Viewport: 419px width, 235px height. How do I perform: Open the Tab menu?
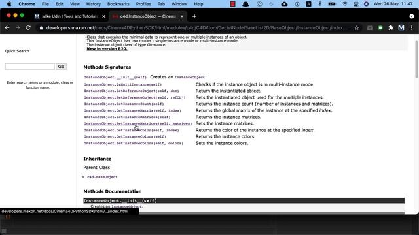click(x=161, y=4)
